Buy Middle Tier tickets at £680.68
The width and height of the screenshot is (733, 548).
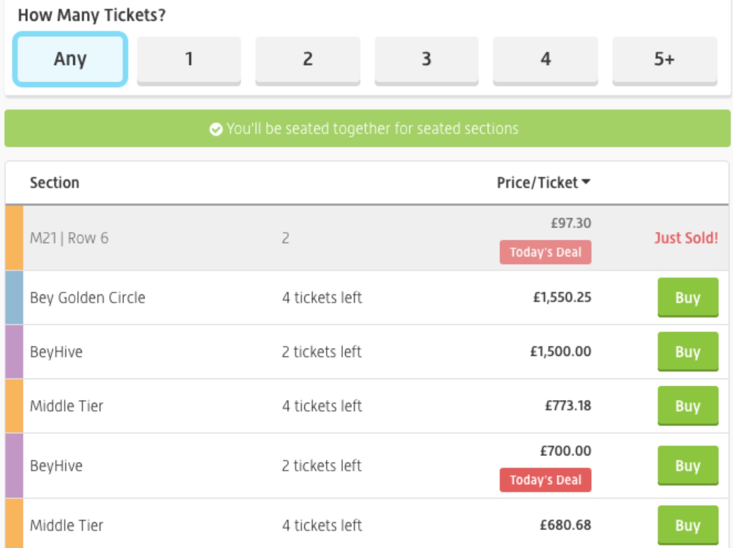[688, 525]
